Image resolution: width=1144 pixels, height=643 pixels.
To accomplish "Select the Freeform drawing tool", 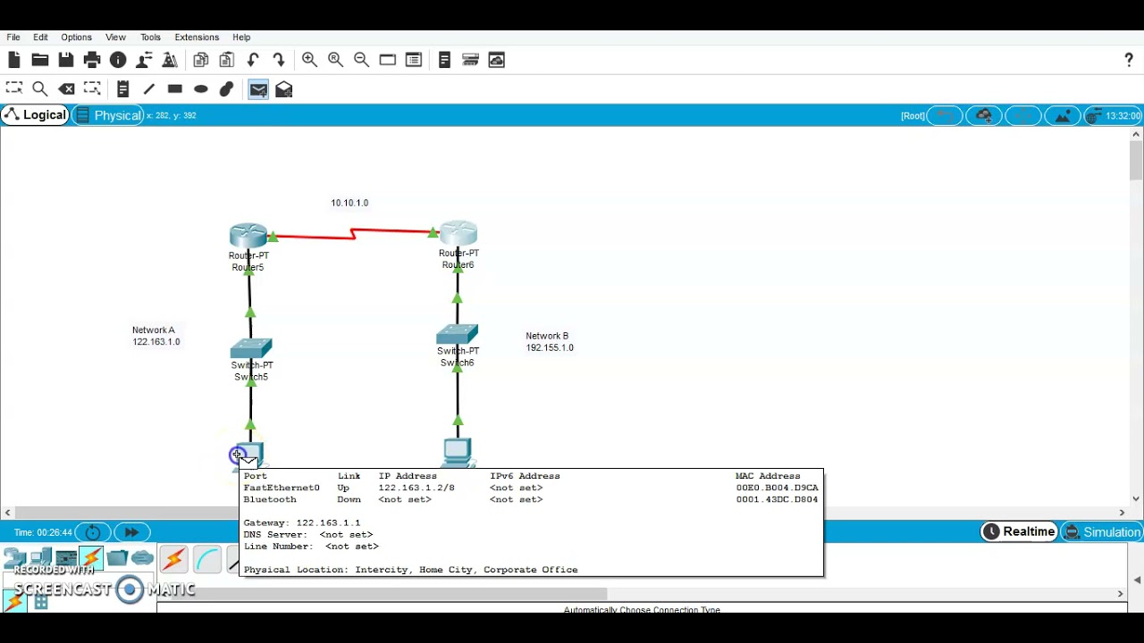I will coord(226,88).
